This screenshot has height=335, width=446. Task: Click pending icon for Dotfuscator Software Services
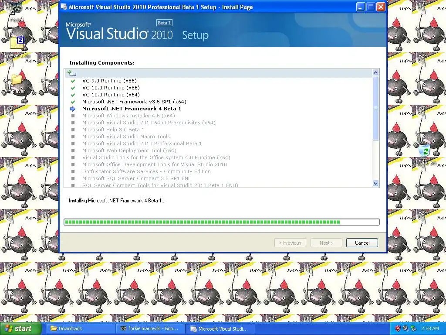[73, 171]
